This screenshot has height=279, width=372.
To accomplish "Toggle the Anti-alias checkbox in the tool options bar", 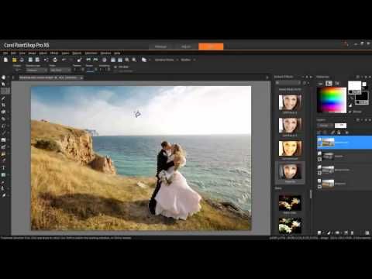I will 115,67.
